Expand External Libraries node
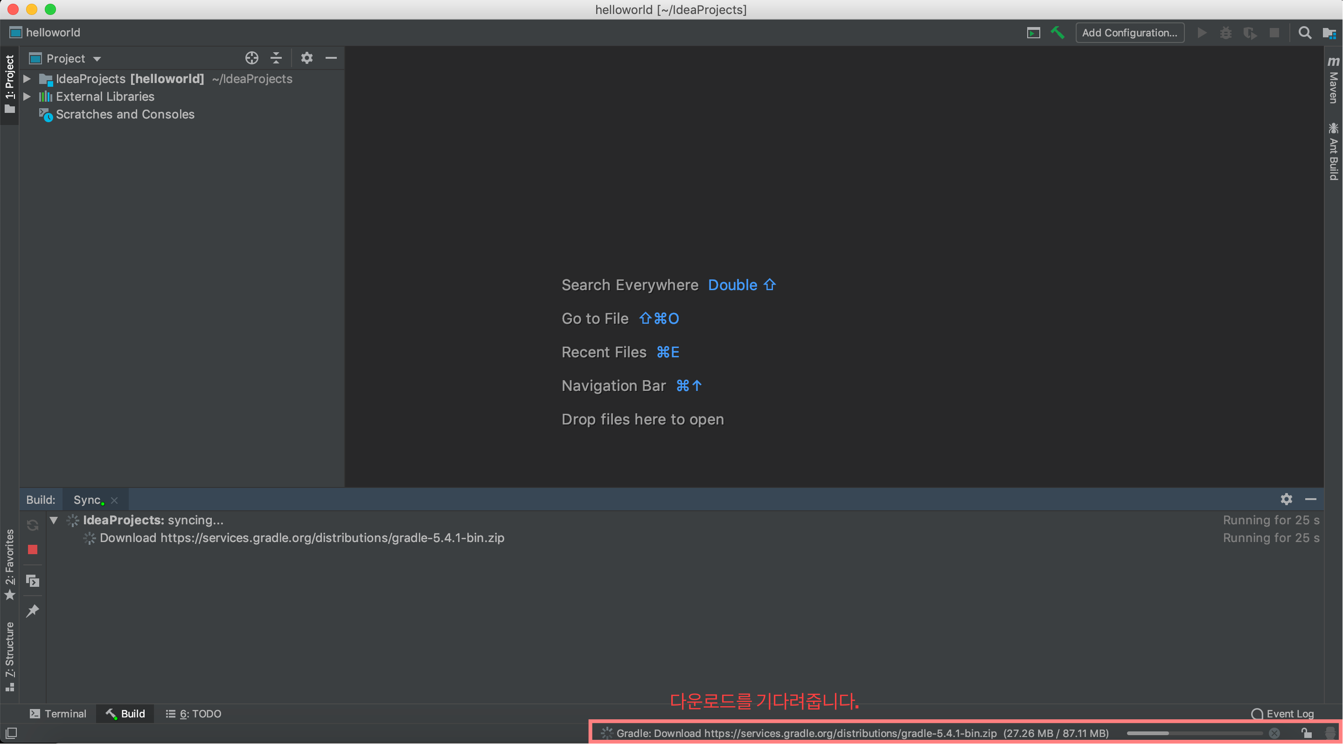Viewport: 1343px width, 744px height. [27, 97]
